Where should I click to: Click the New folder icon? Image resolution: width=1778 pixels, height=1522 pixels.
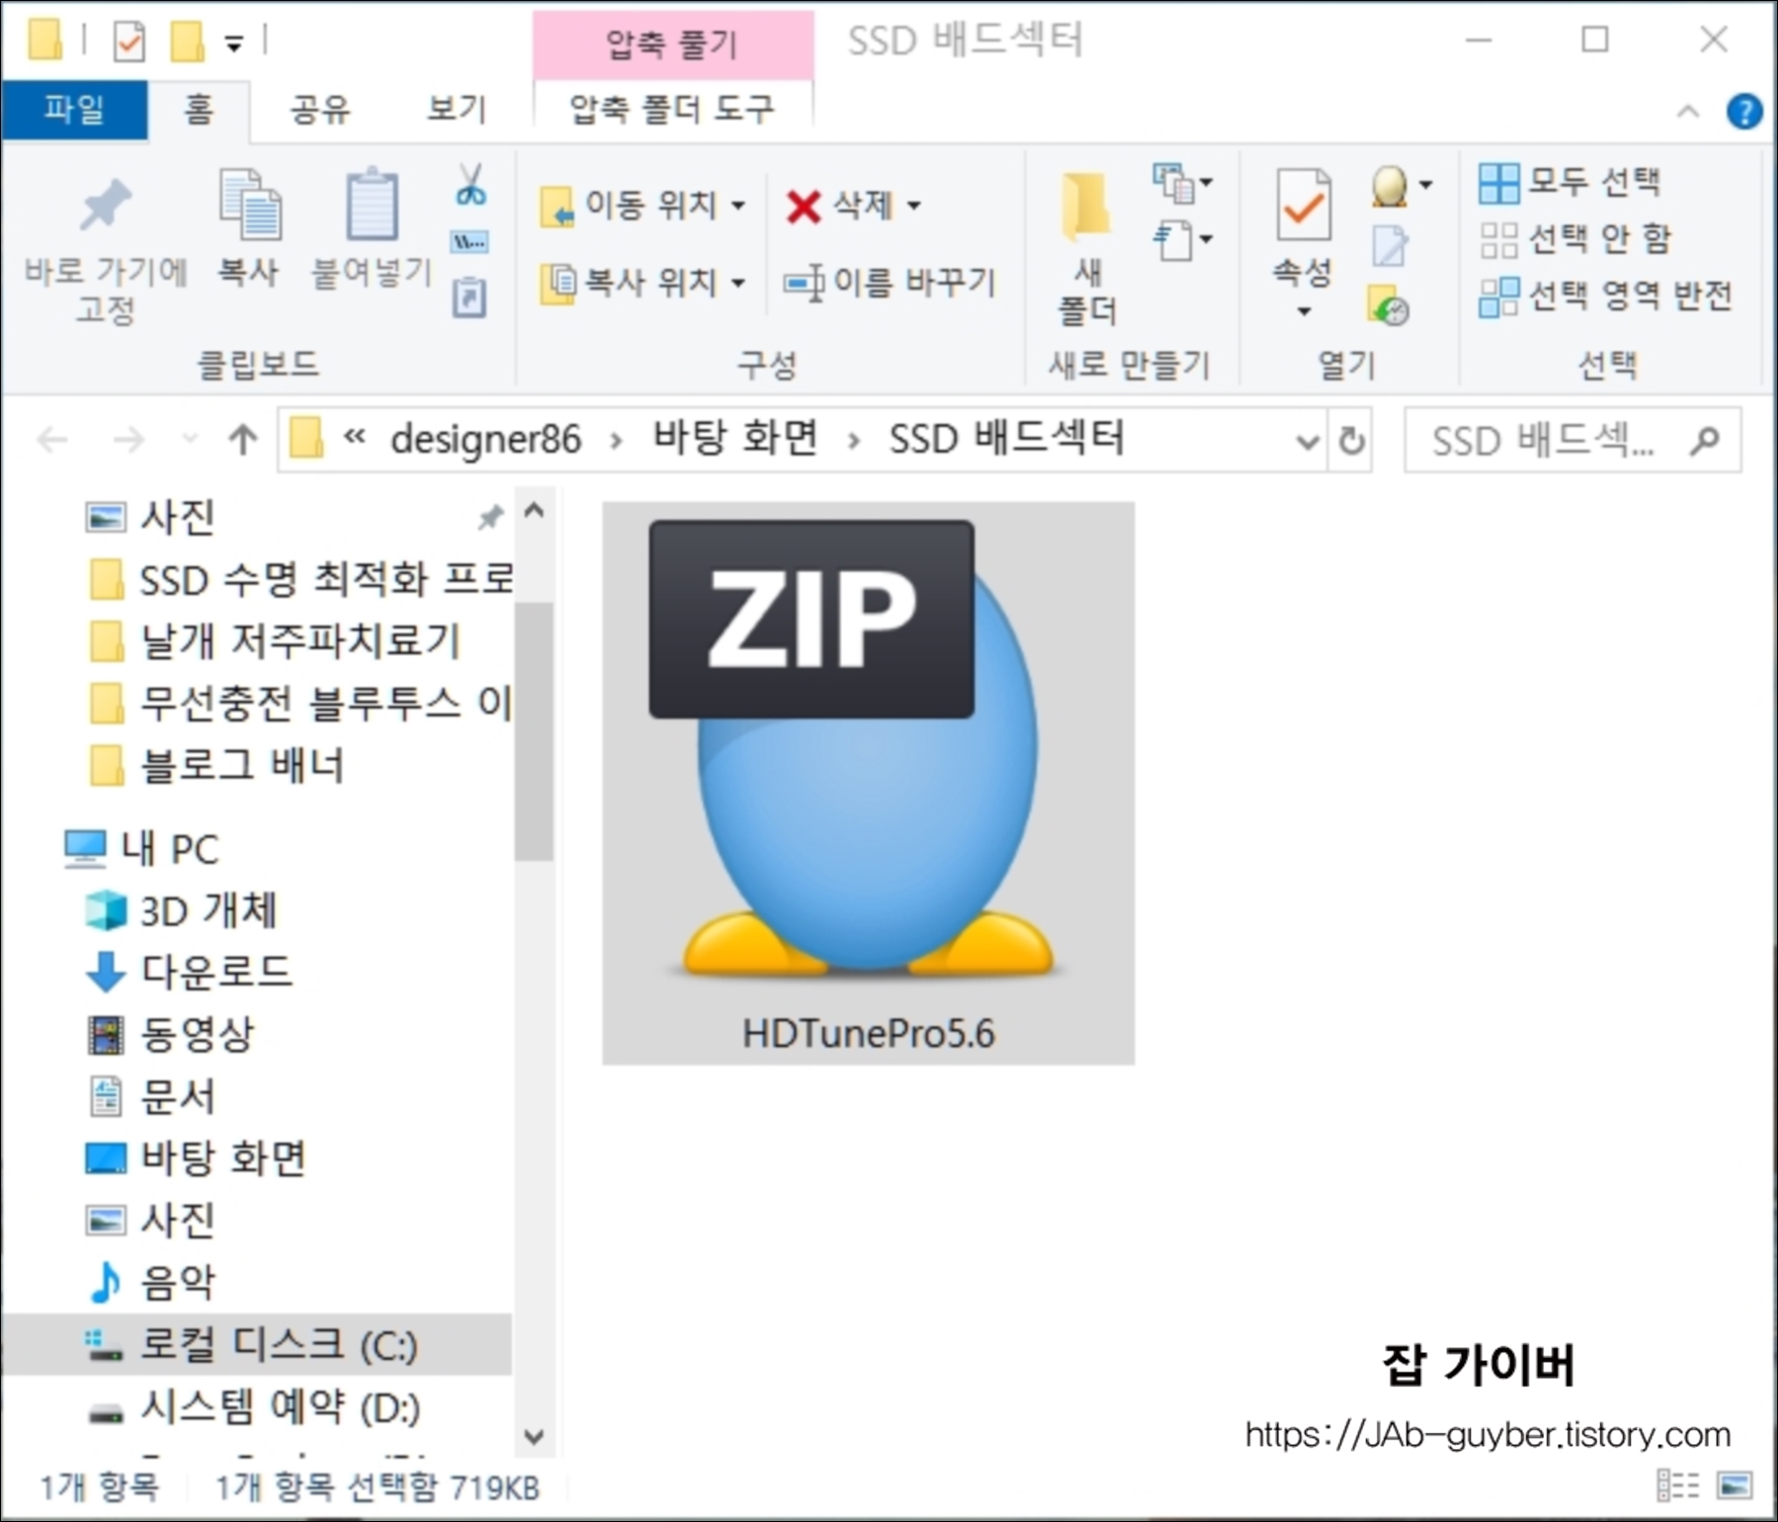pyautogui.click(x=1087, y=205)
